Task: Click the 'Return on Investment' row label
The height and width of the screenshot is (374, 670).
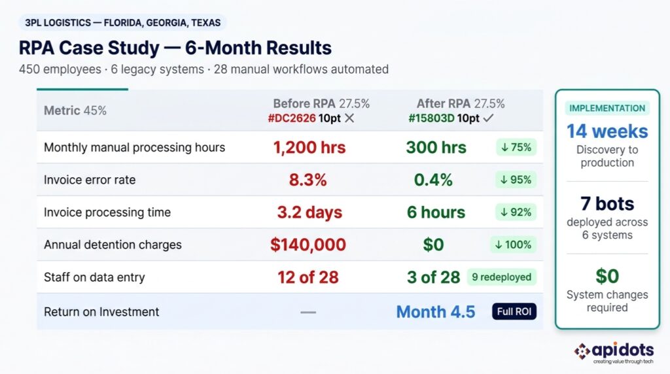Action: click(101, 312)
